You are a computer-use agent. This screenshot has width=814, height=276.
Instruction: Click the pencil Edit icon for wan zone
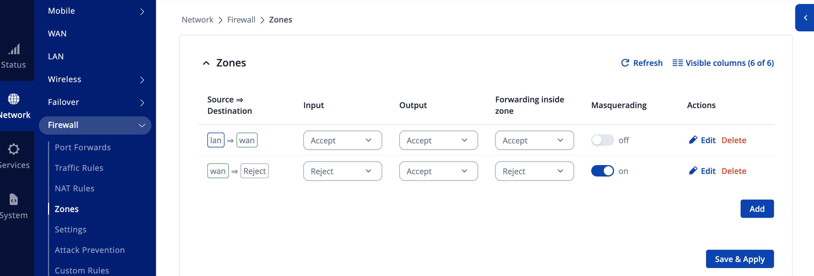[x=693, y=171]
